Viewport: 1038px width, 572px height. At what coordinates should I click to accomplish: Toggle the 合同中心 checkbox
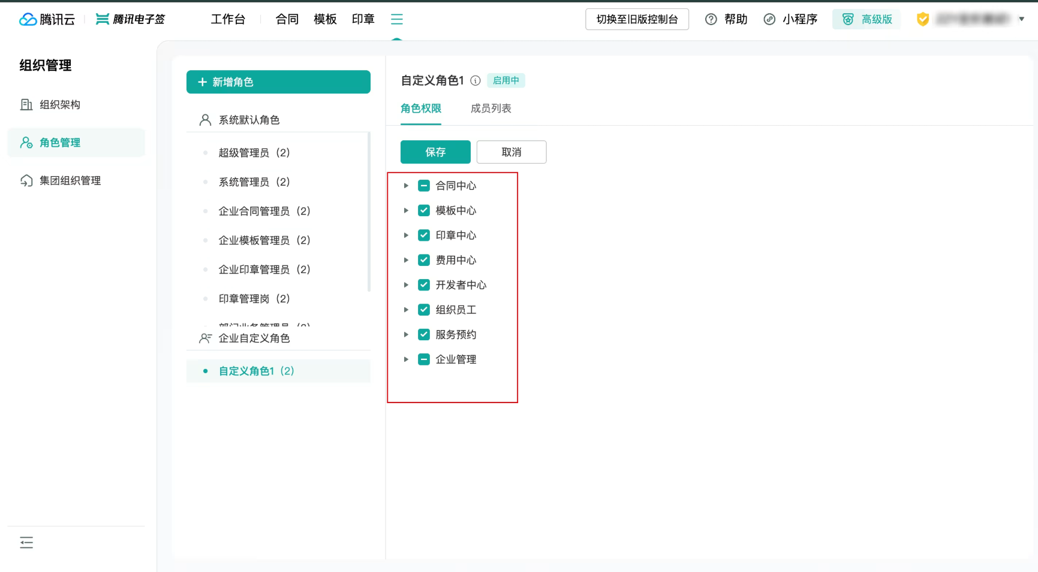tap(424, 186)
